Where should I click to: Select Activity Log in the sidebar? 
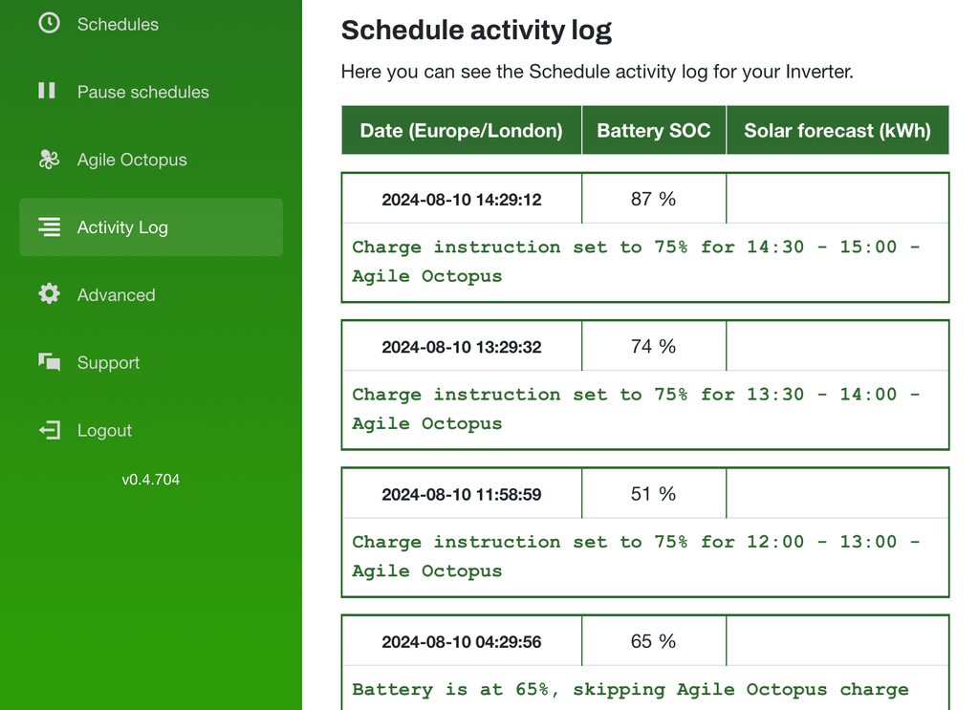(x=122, y=227)
